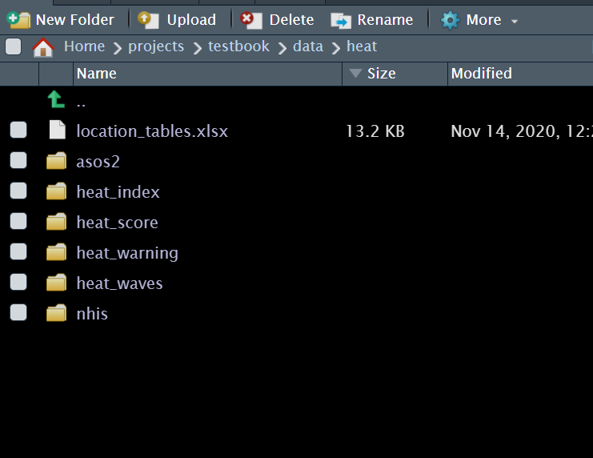Click the heat_index folder icon
The width and height of the screenshot is (593, 458).
coord(56,191)
